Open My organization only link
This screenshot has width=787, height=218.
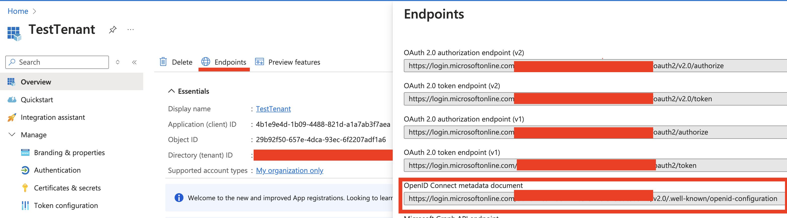click(x=289, y=170)
